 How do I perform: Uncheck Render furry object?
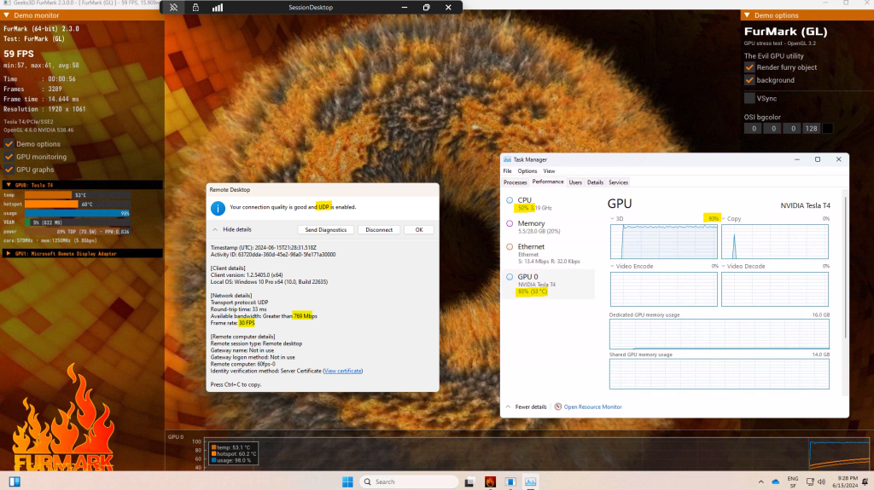click(x=749, y=67)
